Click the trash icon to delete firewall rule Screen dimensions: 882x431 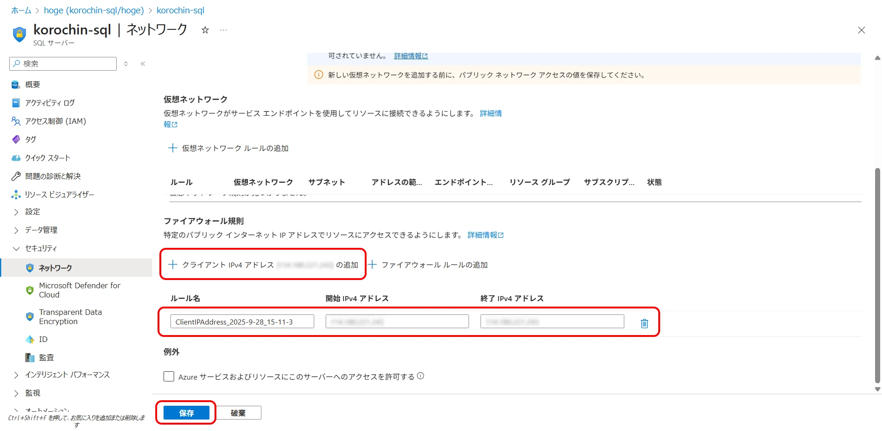pyautogui.click(x=644, y=324)
